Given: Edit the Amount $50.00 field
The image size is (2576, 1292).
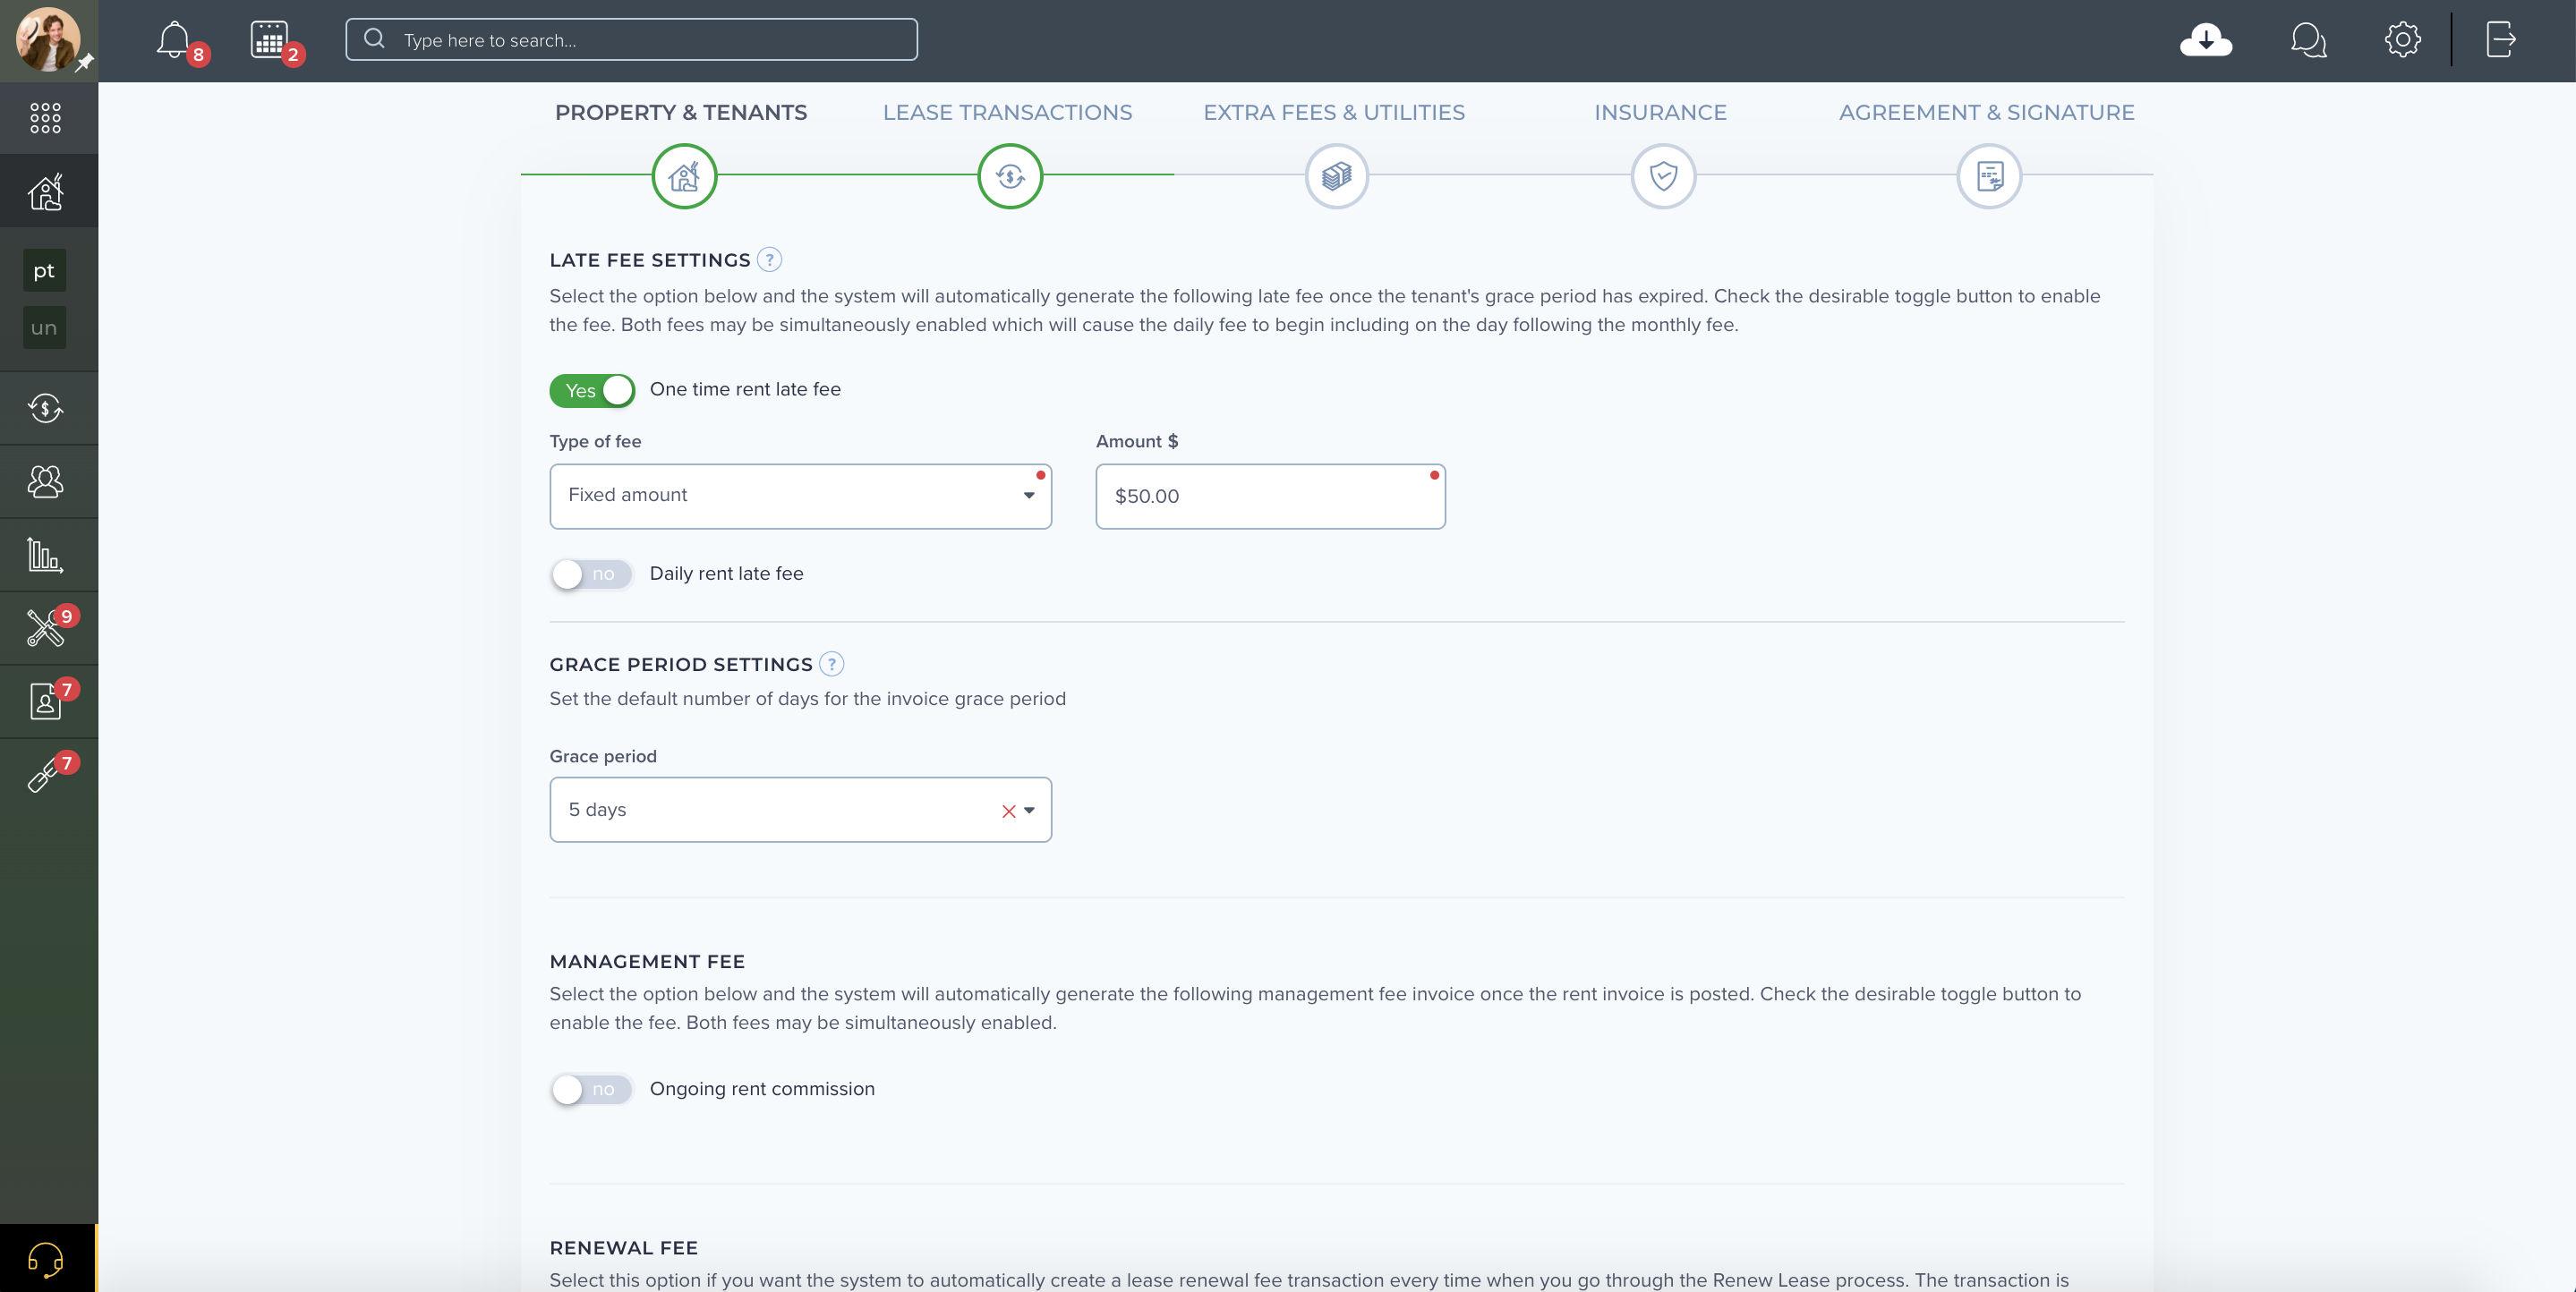Looking at the screenshot, I should coord(1270,496).
